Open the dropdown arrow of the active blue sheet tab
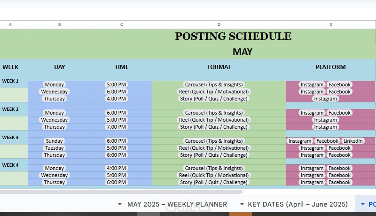Screen dimensions: 376x216 tap(362, 204)
